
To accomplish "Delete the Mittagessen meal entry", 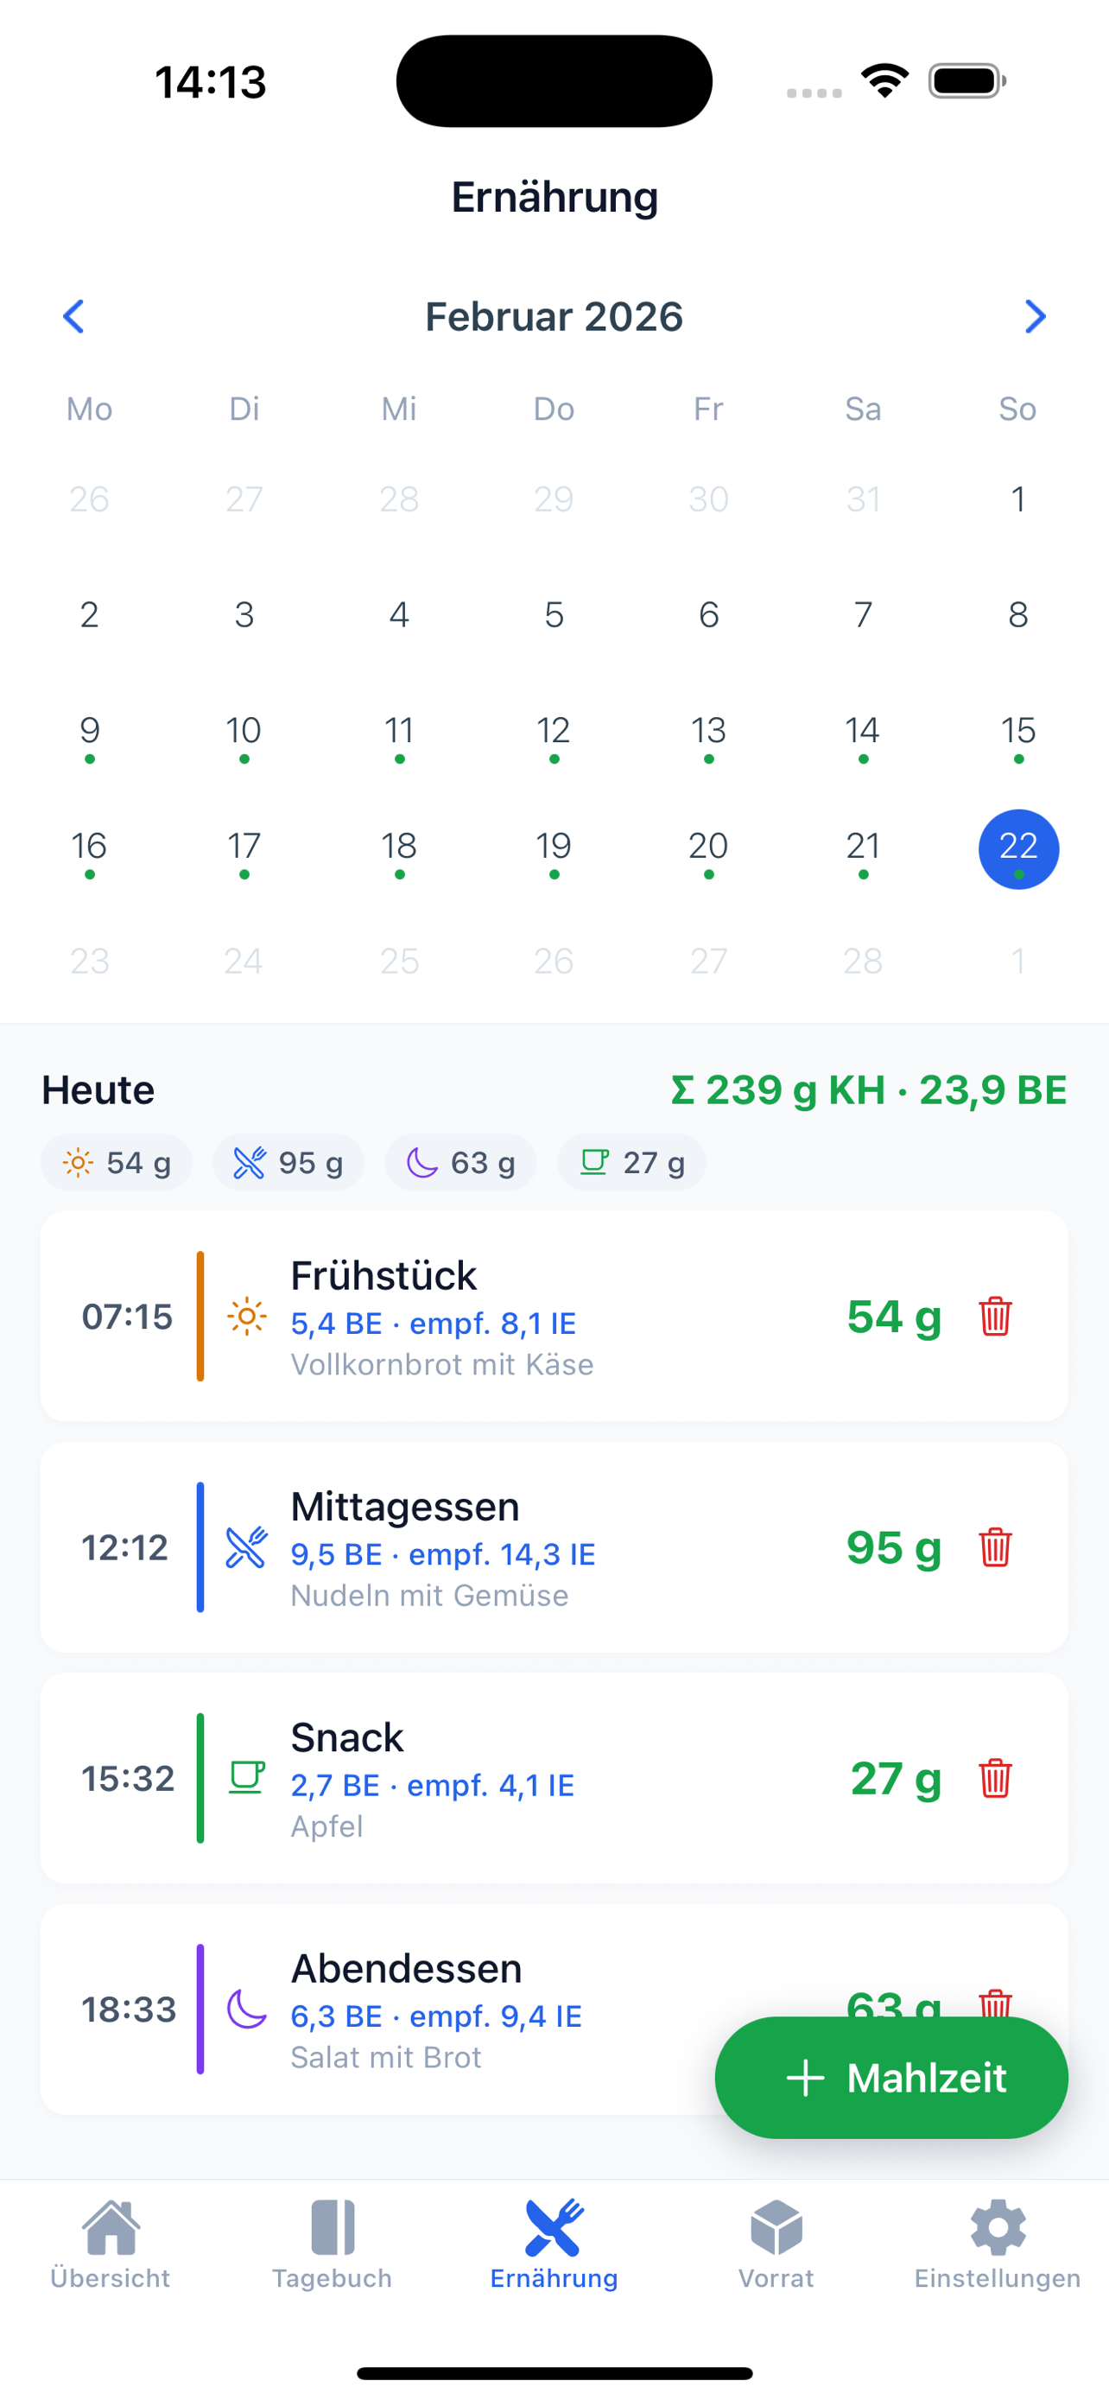I will (x=994, y=1547).
